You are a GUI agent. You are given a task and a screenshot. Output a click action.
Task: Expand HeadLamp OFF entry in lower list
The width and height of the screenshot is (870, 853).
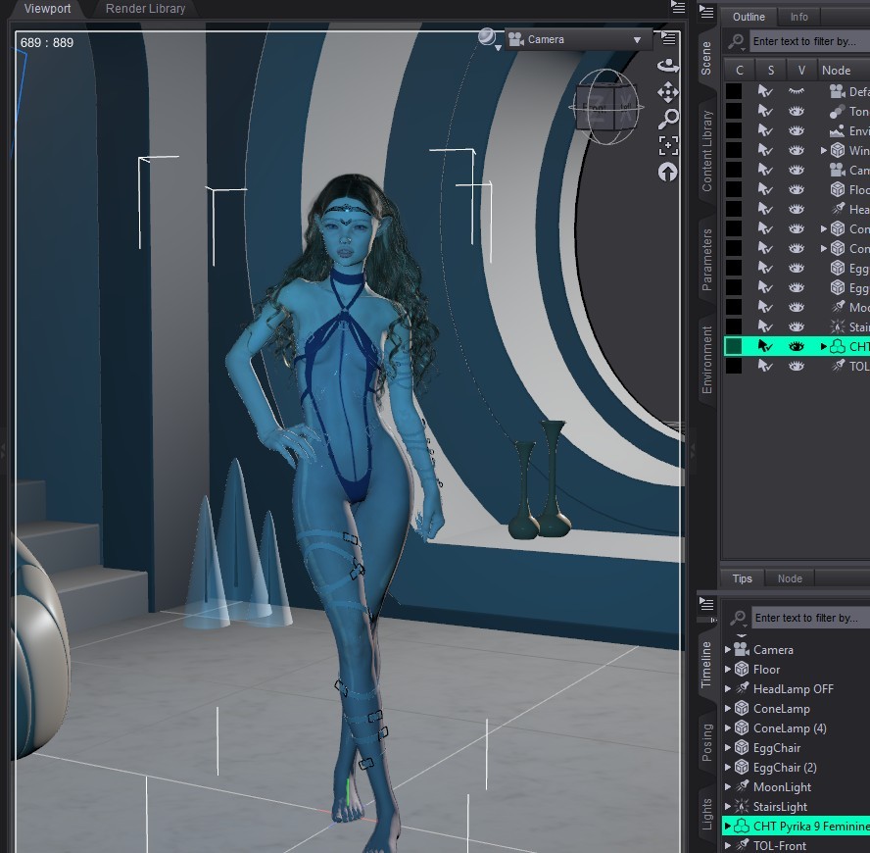tap(727, 688)
